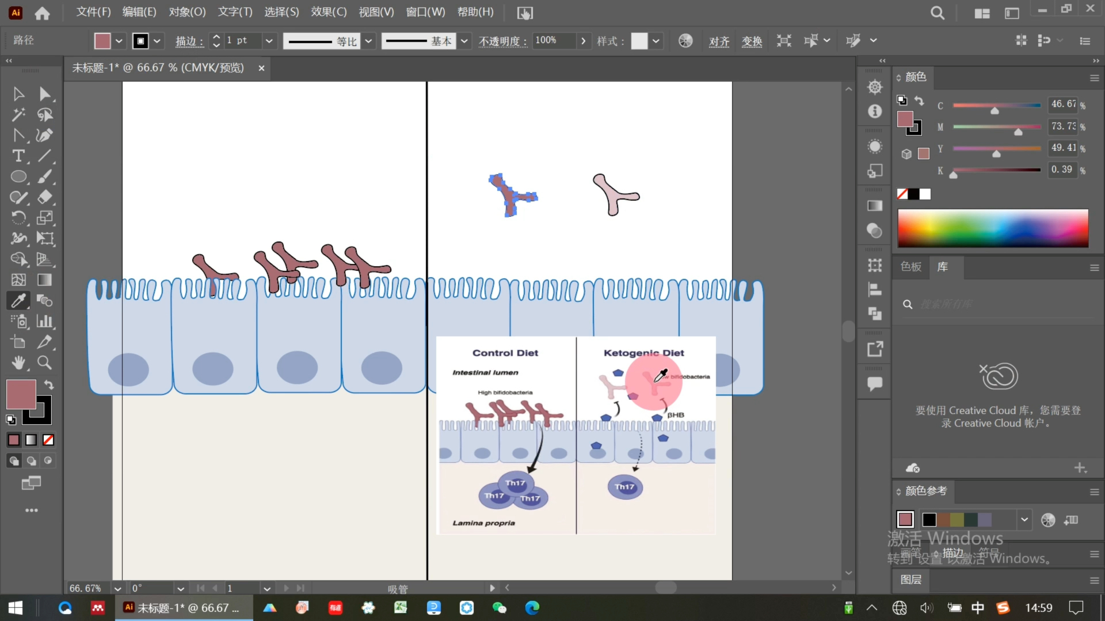Select the Eyedropper tool

(18, 301)
